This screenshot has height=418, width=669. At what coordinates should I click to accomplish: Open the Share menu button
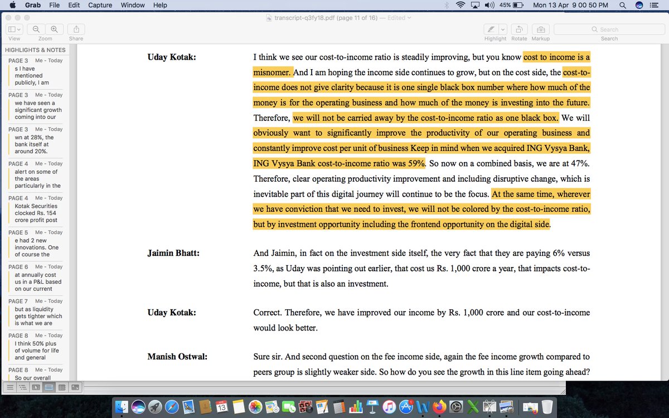[76, 29]
